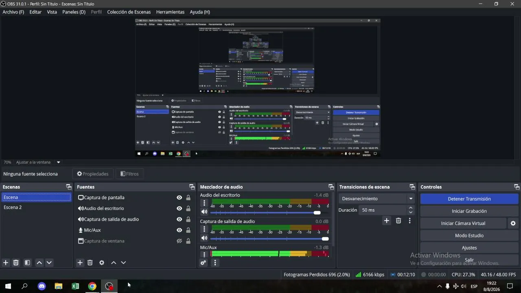Open the preview scaling dropdown arrow
The image size is (521, 293).
pos(58,162)
